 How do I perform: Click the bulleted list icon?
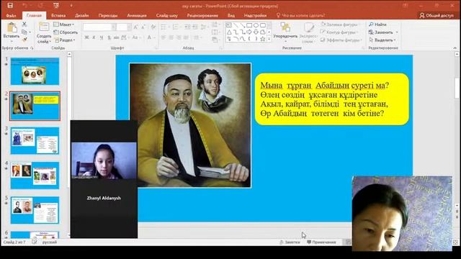[164, 27]
